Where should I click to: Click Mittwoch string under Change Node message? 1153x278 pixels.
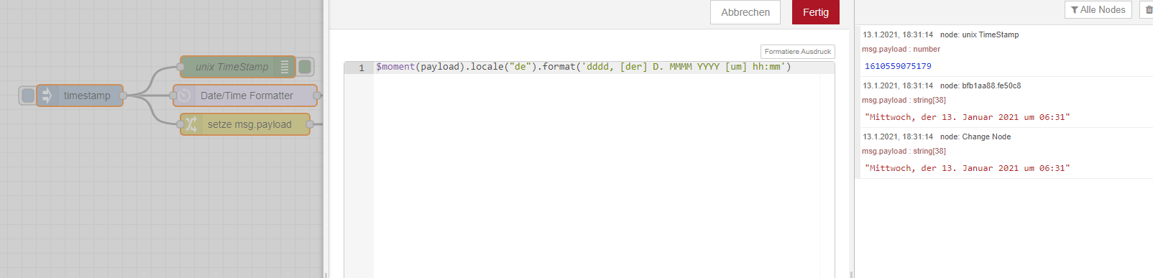[967, 168]
